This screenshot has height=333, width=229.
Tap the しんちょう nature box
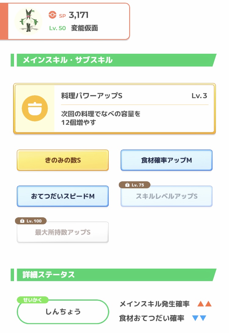tap(63, 312)
